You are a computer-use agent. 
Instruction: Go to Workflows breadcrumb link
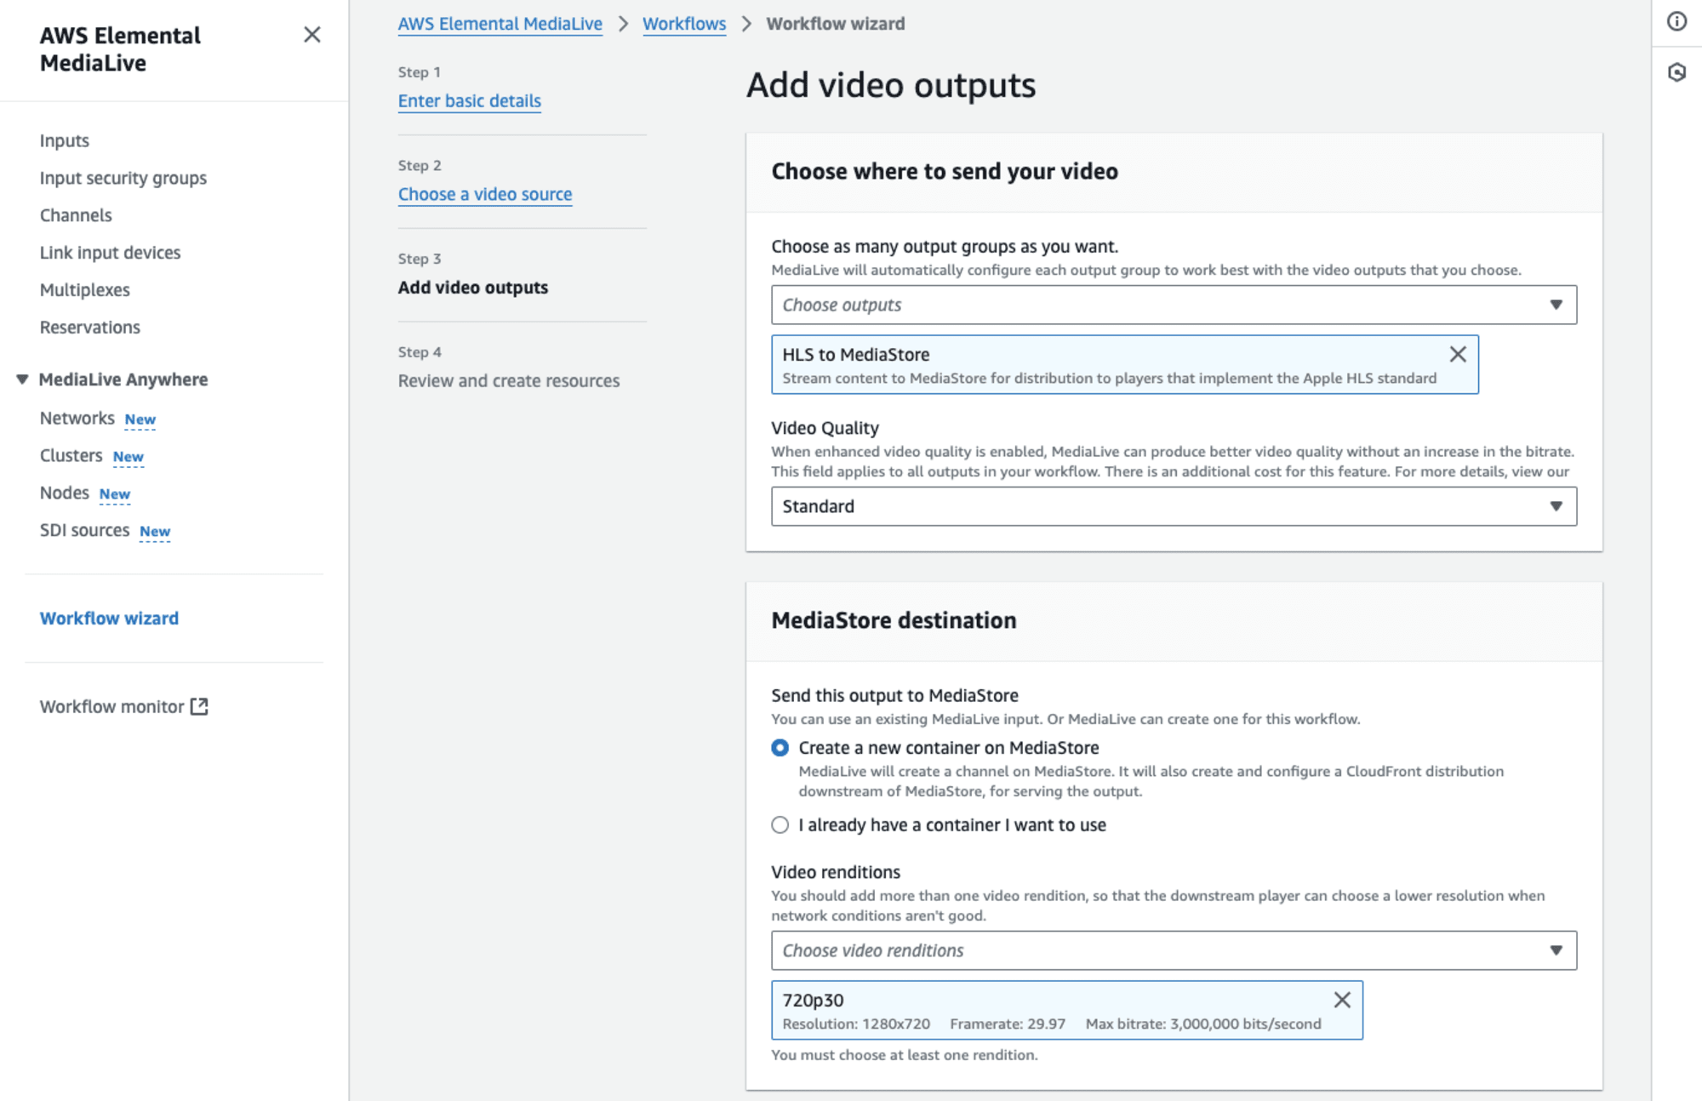[684, 24]
